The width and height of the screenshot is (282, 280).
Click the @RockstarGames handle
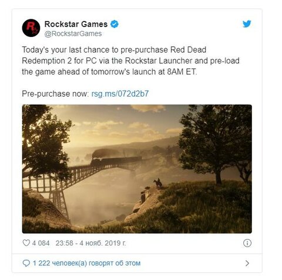click(x=73, y=33)
